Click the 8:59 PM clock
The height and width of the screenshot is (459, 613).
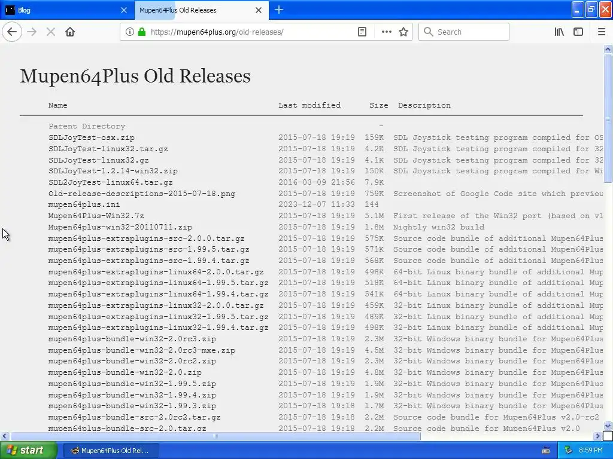(x=591, y=451)
